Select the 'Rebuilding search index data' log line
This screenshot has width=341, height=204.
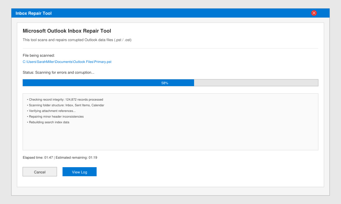coord(48,122)
